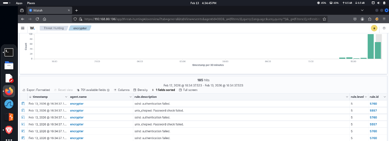This screenshot has height=141, width=389.
Task: Open the '1 fields sorted' sorting menu
Action: click(163, 90)
